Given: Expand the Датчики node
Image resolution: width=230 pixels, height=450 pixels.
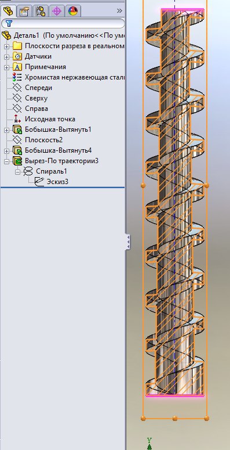Looking at the screenshot, I should [6, 56].
